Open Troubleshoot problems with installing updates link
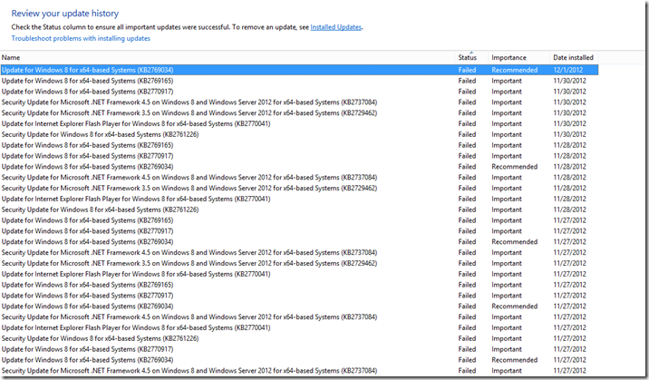This screenshot has height=380, width=649. click(81, 38)
